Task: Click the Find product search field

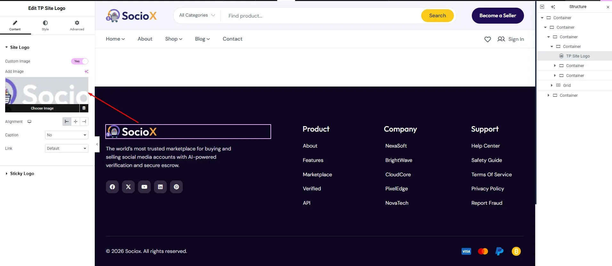Action: (320, 16)
